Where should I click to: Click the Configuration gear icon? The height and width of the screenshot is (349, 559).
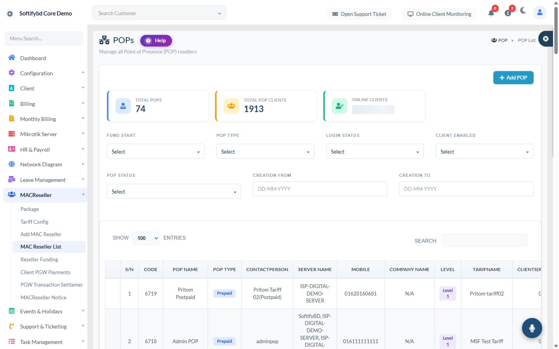12,73
